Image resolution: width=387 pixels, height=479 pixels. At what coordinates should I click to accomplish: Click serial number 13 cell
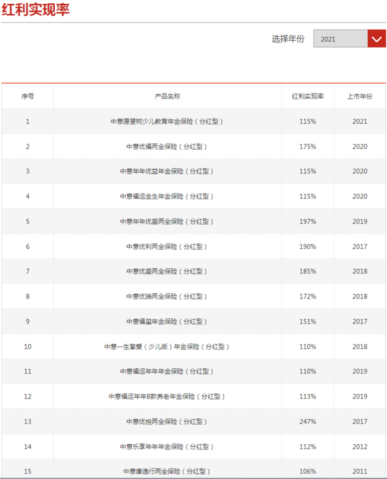tap(28, 422)
